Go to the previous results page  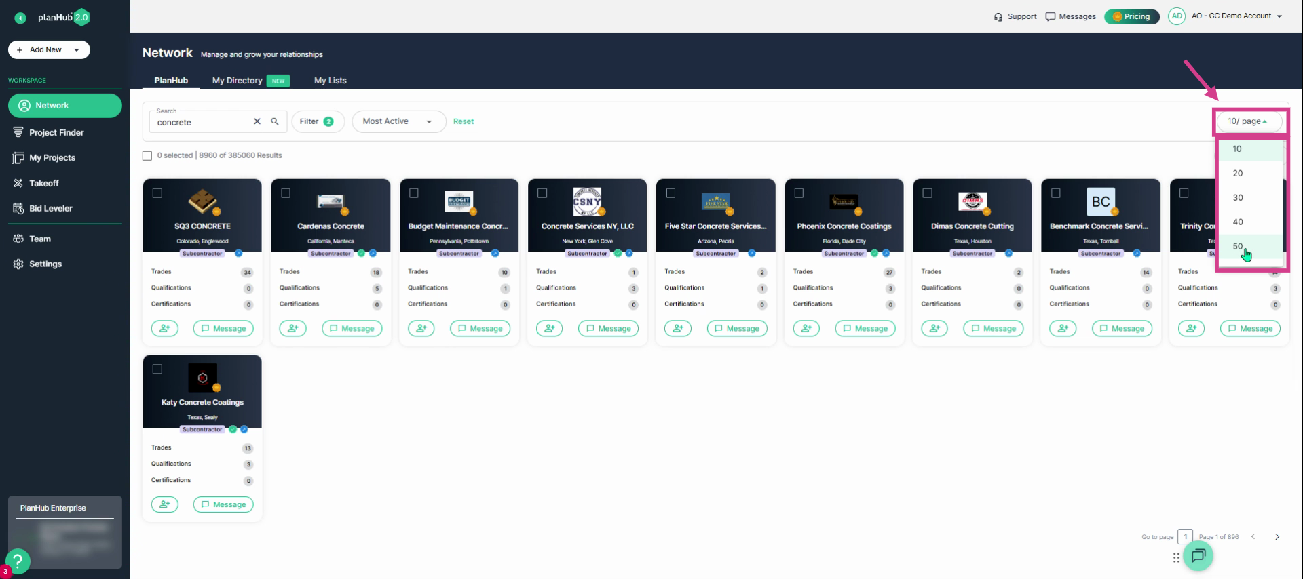coord(1253,537)
